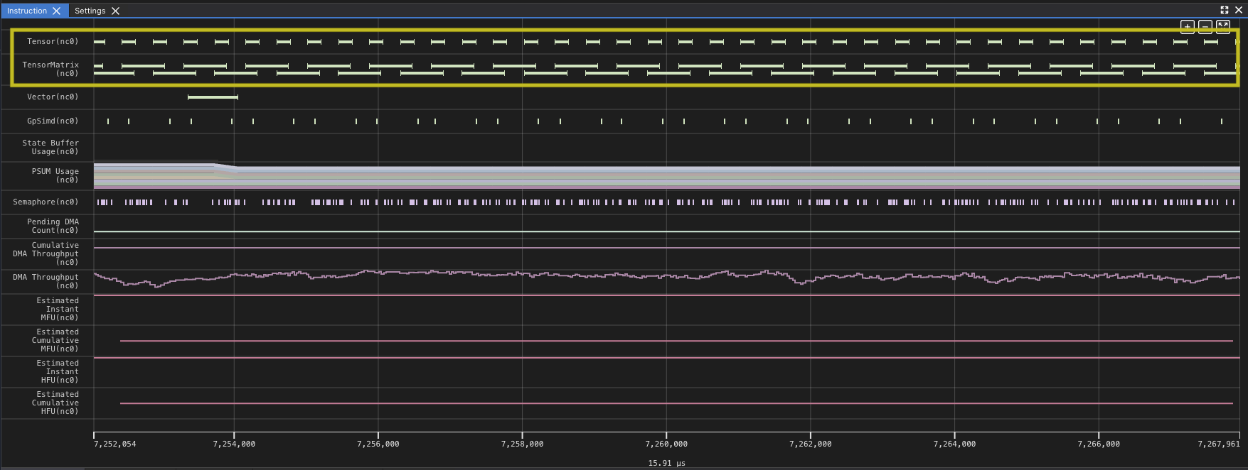Click the 7,254,000 tick on the time axis
The height and width of the screenshot is (470, 1248).
(234, 444)
